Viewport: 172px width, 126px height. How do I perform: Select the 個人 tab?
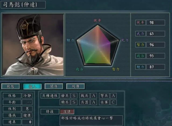32,86
